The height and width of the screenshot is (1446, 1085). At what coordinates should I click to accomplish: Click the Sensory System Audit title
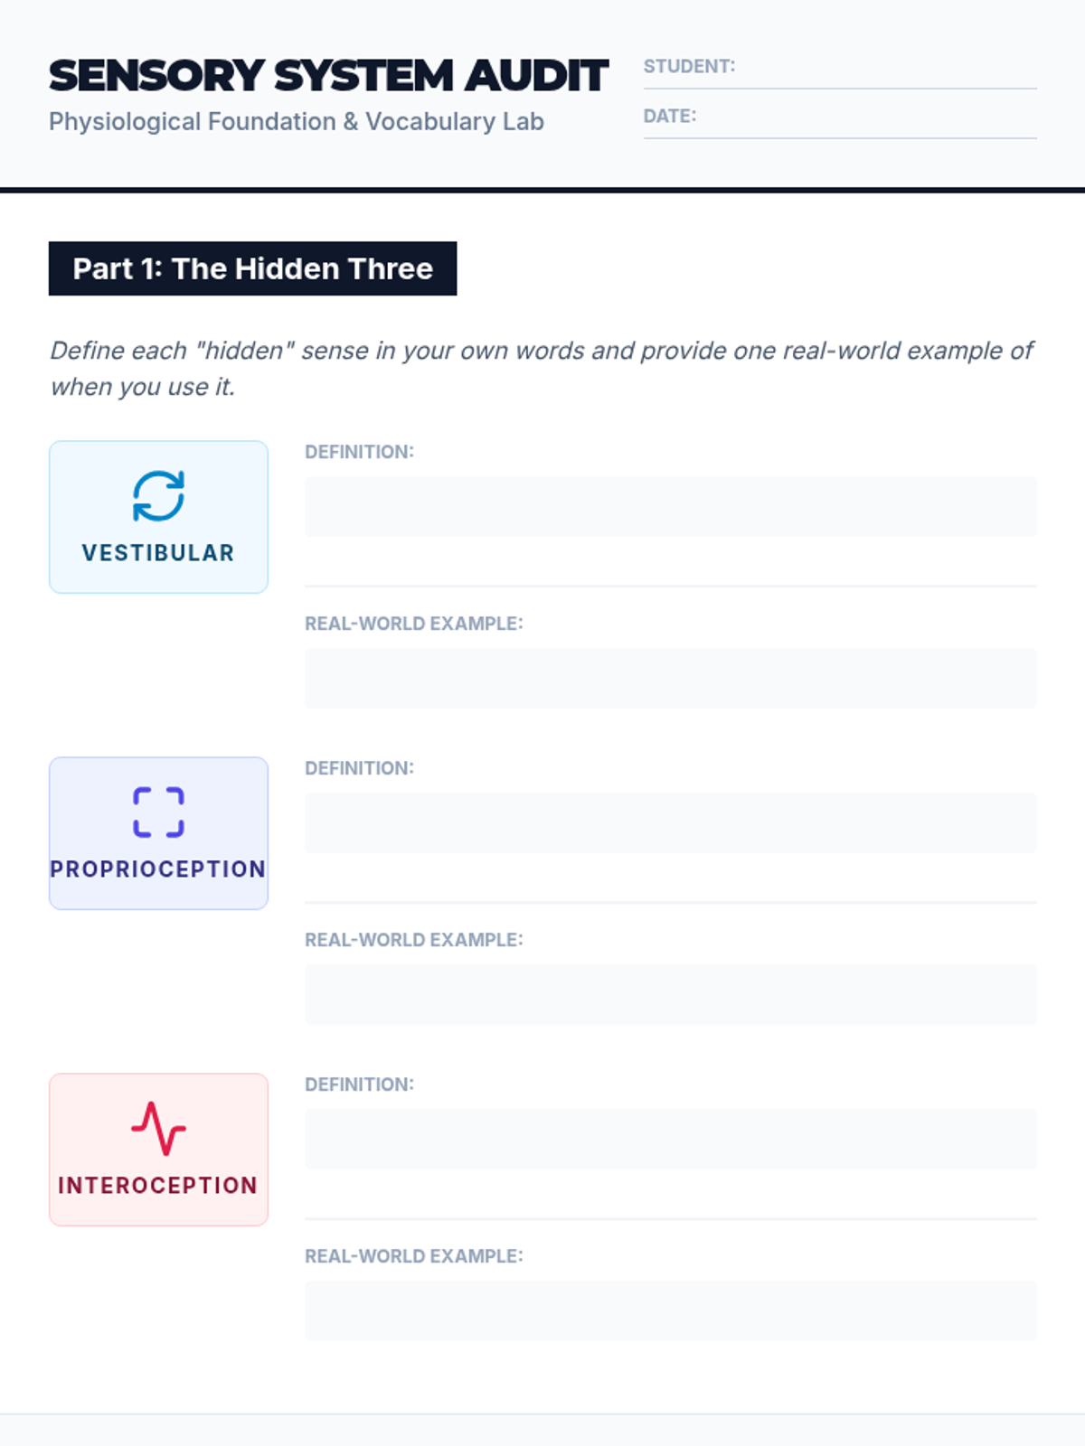pos(329,76)
